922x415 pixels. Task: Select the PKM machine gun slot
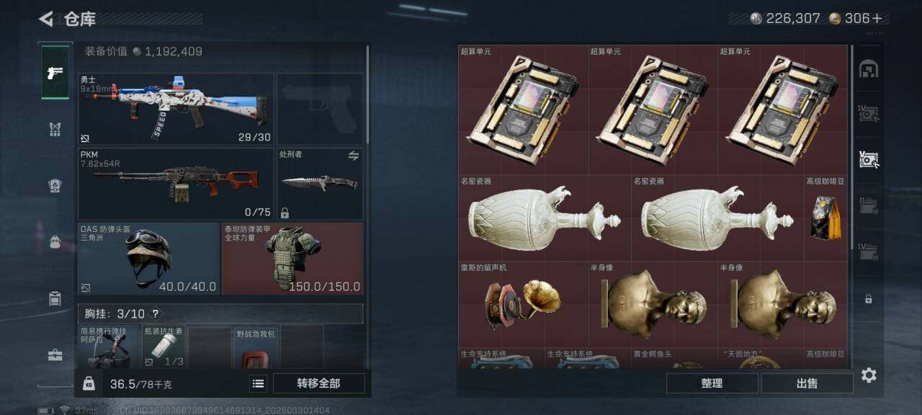[x=176, y=184]
